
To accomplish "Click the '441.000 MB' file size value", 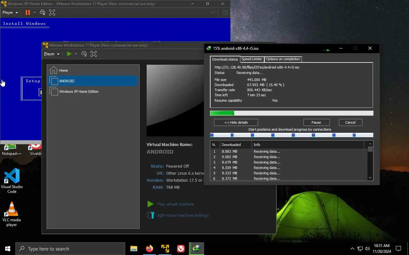I will point(257,80).
